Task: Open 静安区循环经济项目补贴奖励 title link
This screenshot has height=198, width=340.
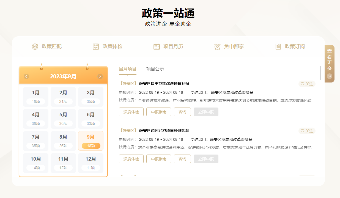Action: pos(164,130)
